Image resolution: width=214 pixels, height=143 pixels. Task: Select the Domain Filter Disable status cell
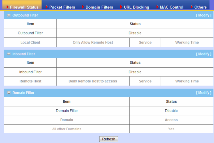click(x=171, y=111)
